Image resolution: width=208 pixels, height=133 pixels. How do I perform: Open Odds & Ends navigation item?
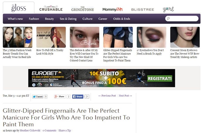click(x=122, y=19)
